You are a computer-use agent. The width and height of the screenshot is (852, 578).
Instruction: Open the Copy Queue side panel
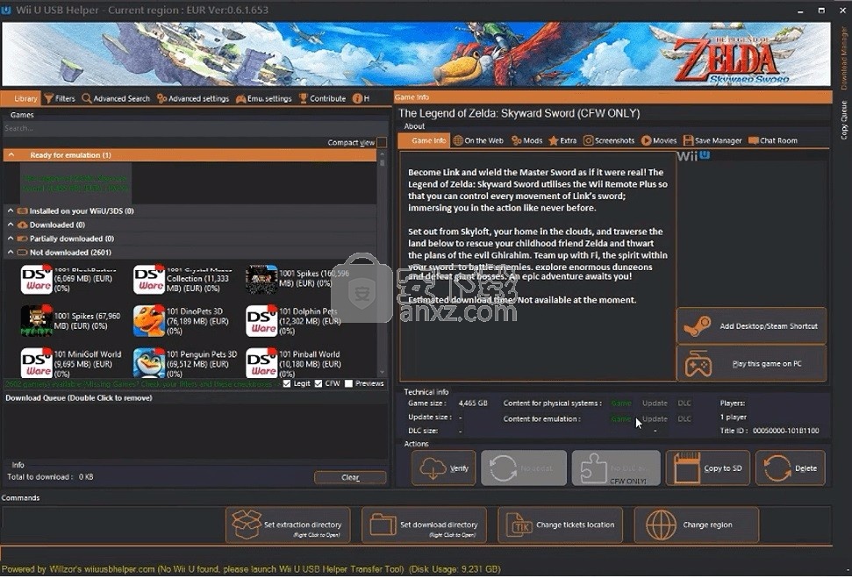pos(844,119)
